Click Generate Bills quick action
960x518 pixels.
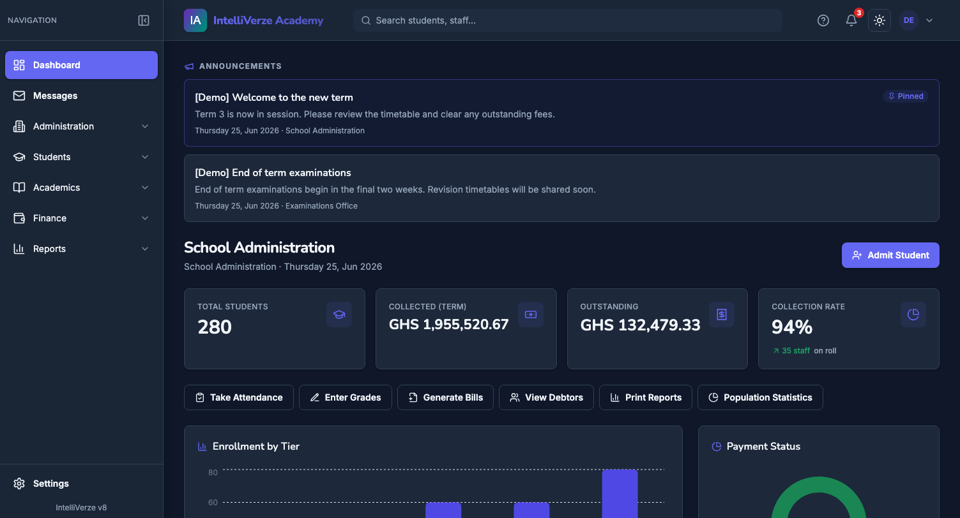click(446, 397)
